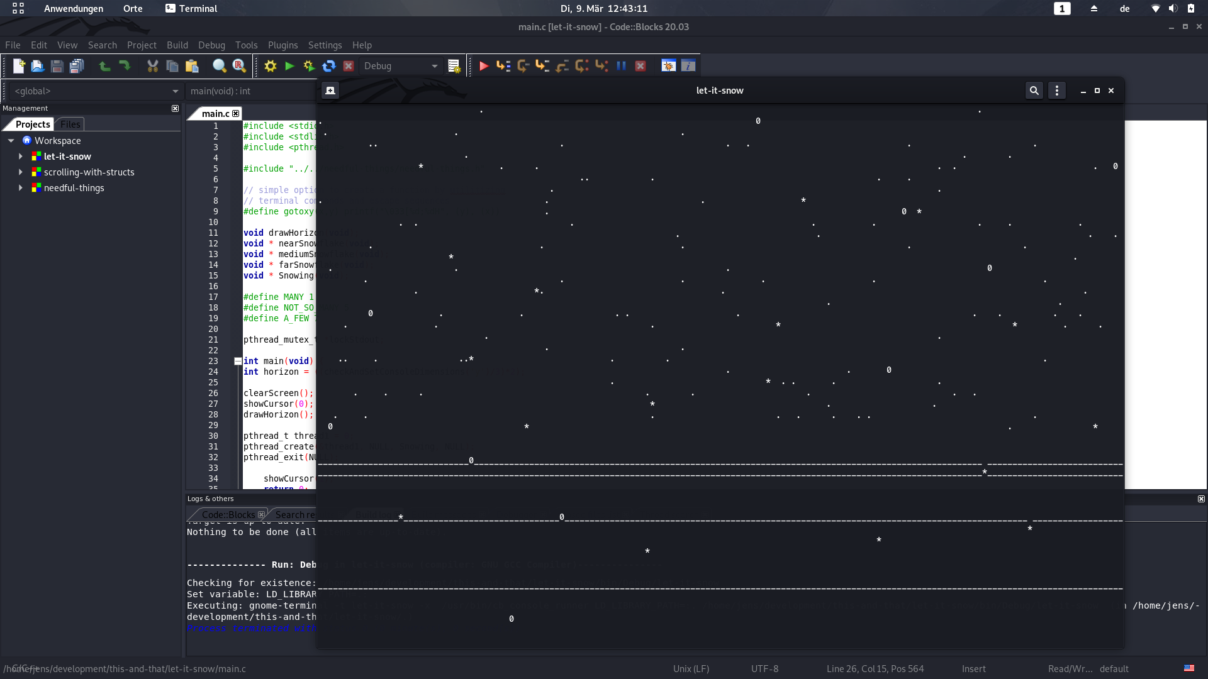Open Find with magnifier icon
The image size is (1208, 679).
point(220,66)
